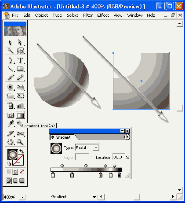Select the Hand tool
The height and width of the screenshot is (203, 185).
(10, 142)
